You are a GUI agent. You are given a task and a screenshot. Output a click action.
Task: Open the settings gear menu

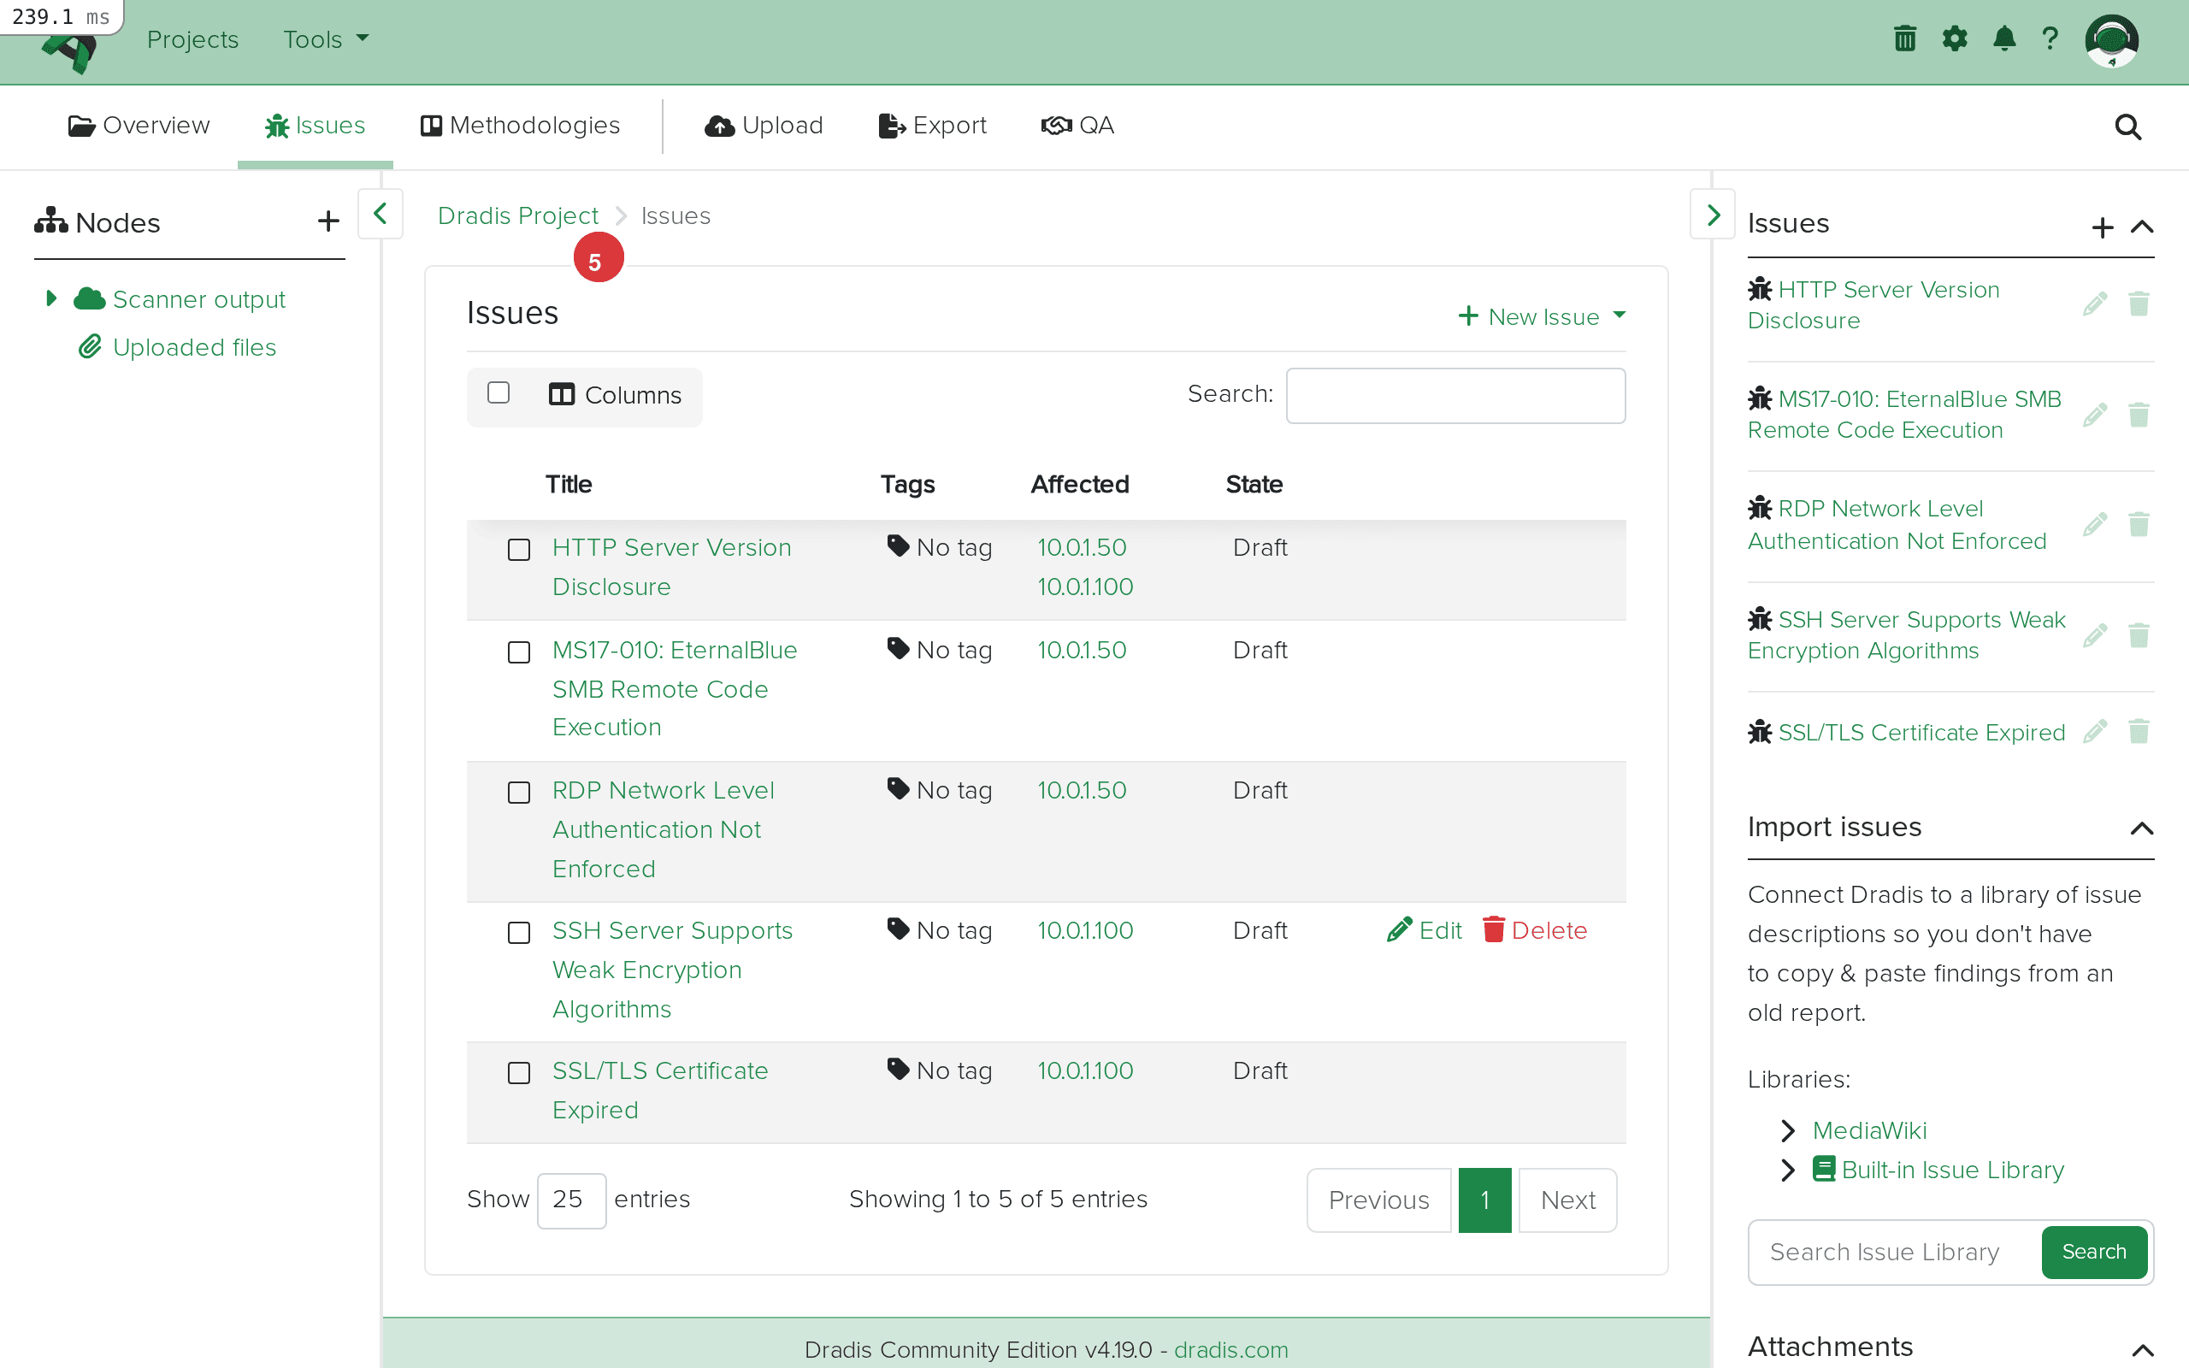(1955, 38)
